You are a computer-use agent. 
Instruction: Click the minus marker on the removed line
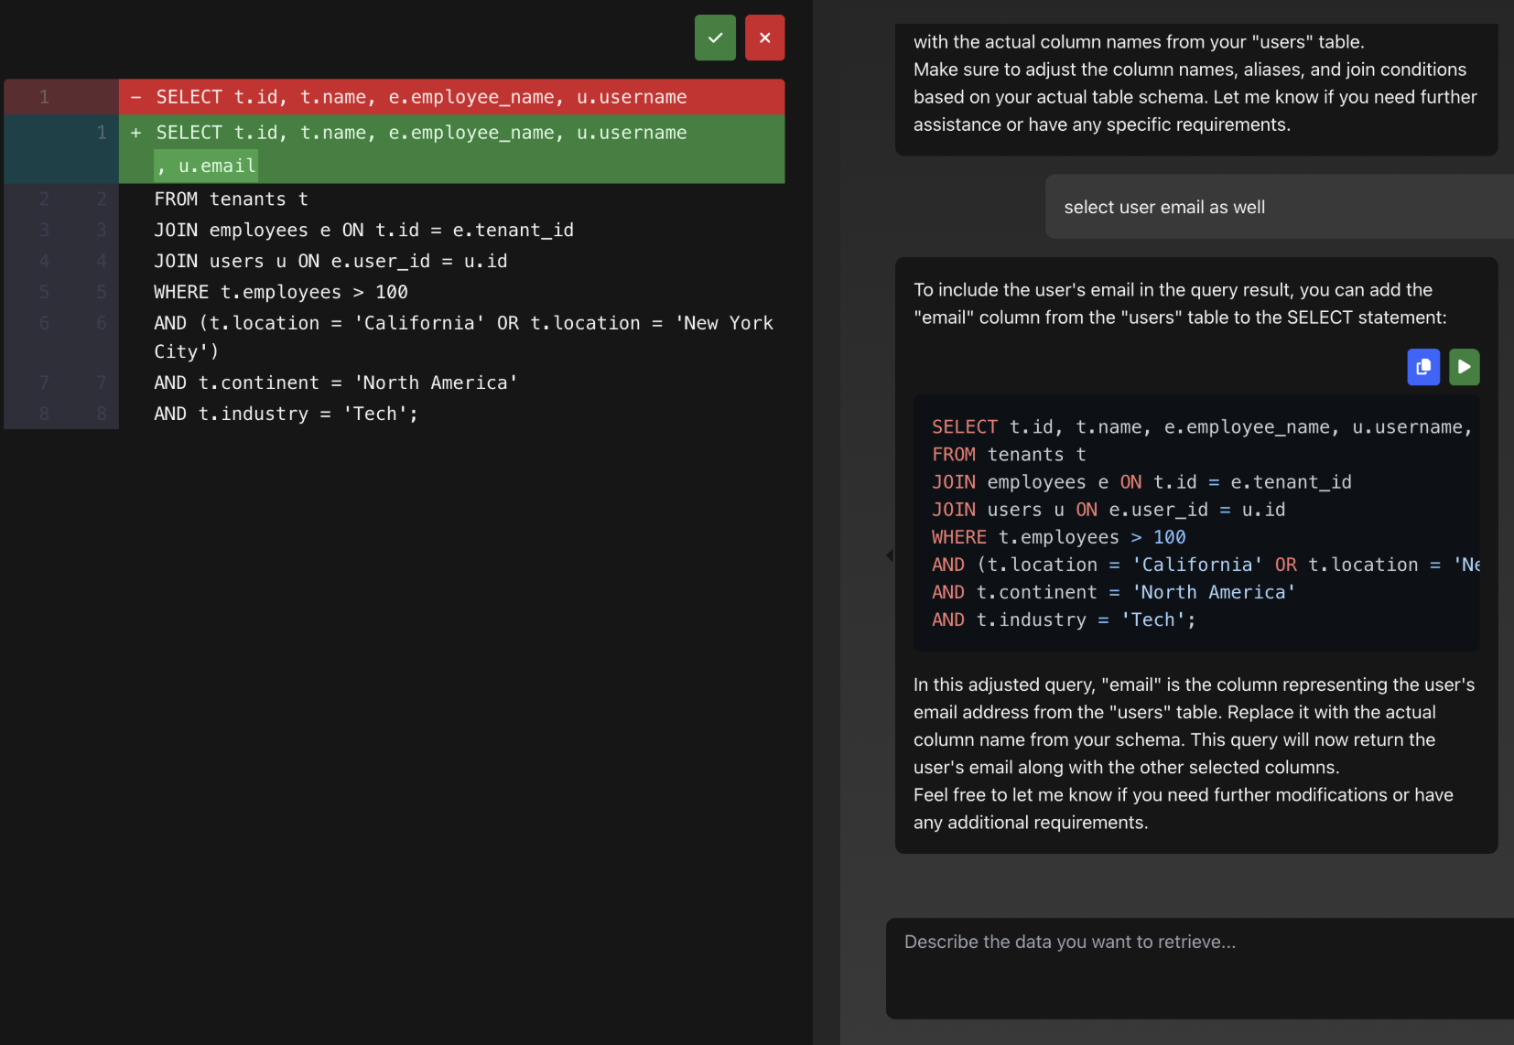135,97
